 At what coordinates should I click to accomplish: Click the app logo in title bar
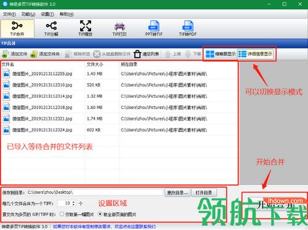coord(5,4)
